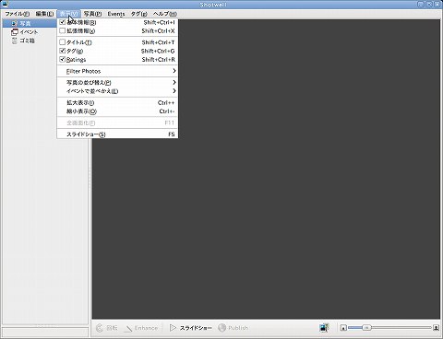Select the 写真 photos icon in sidebar
This screenshot has height=339, width=443.
14,24
